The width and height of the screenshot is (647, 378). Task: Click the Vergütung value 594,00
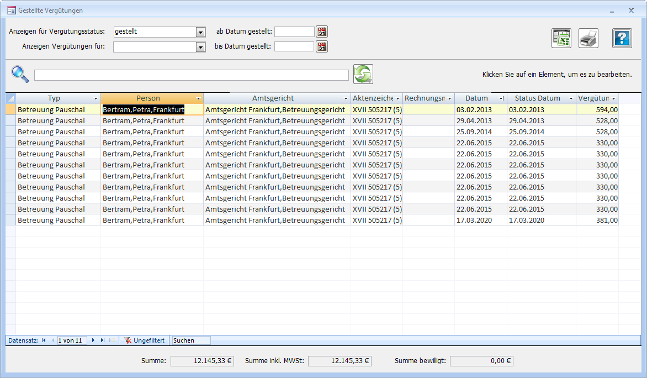coord(597,109)
